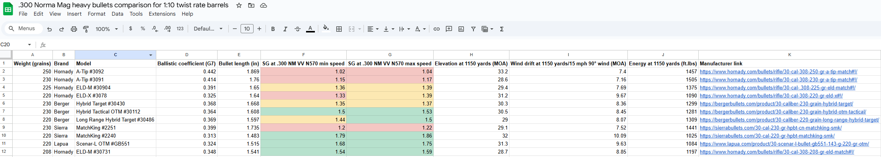Select 'Ballistic coefficient (G7)' header cell

(187, 63)
